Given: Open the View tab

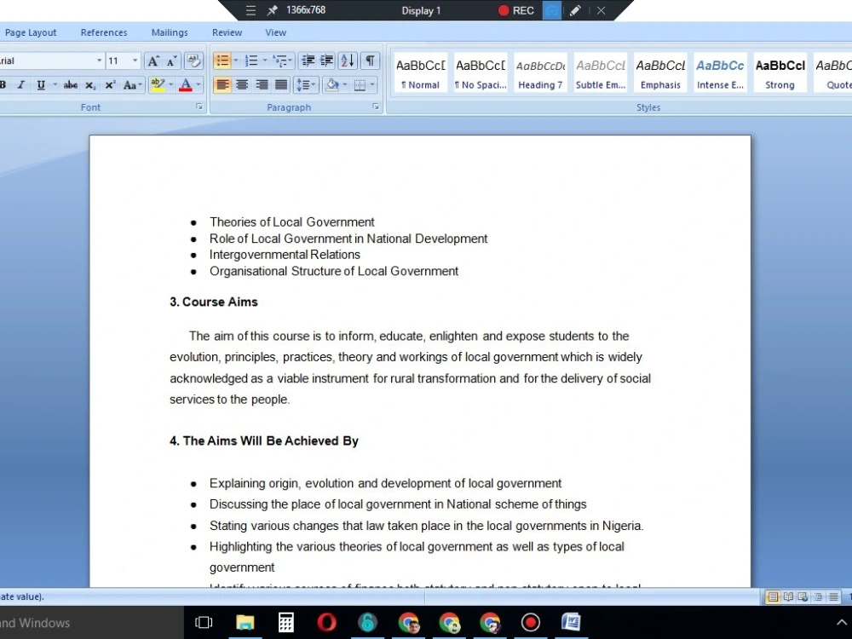Looking at the screenshot, I should pyautogui.click(x=275, y=32).
